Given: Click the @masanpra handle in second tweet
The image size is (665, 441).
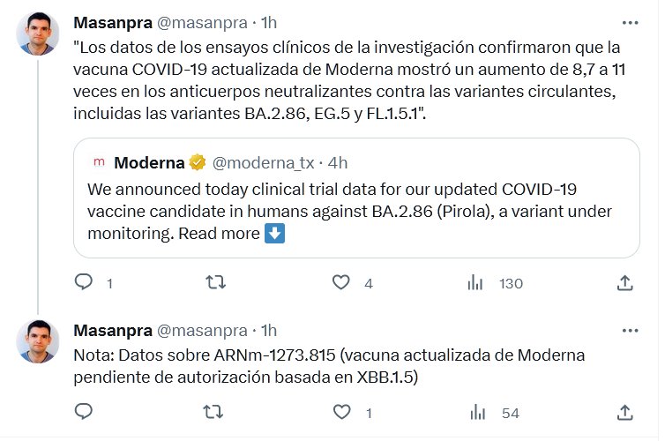Looking at the screenshot, I should tap(201, 330).
